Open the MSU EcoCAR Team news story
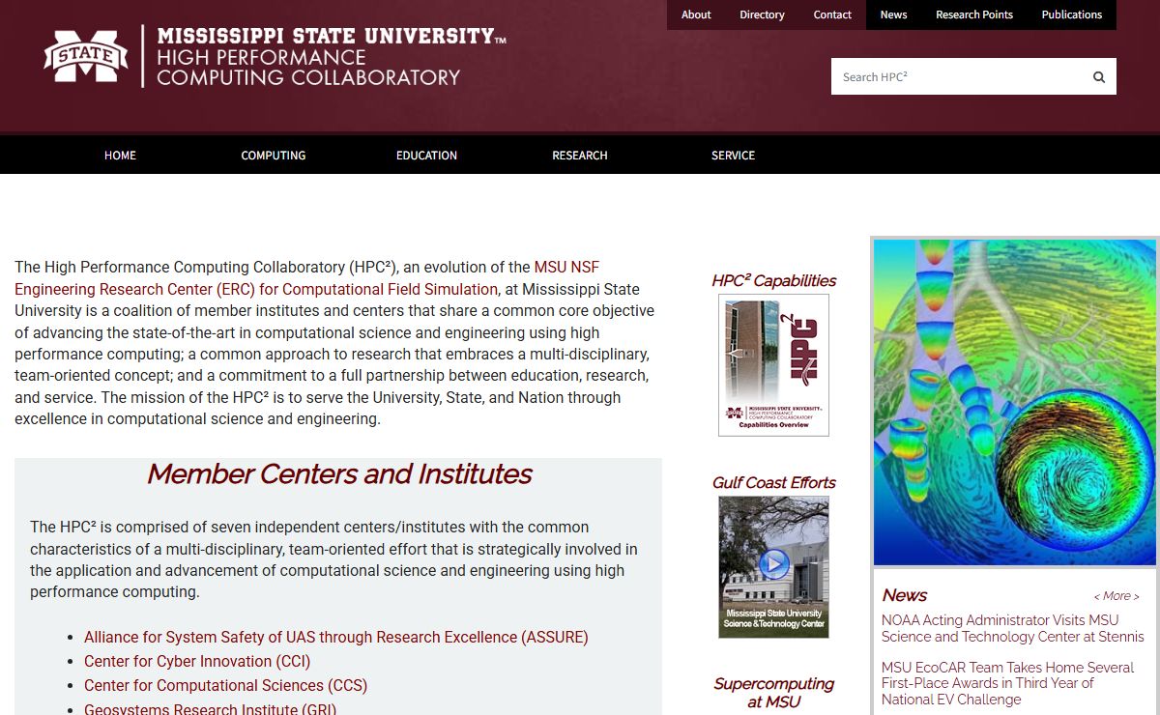The image size is (1160, 715). tap(1007, 683)
